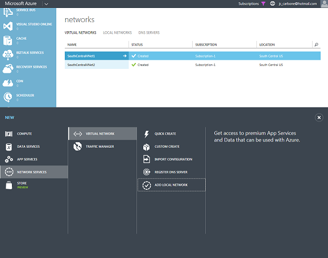The image size is (328, 258).
Task: Click Subscription-1 cell for SouthCentralVNet1
Action: click(x=205, y=56)
